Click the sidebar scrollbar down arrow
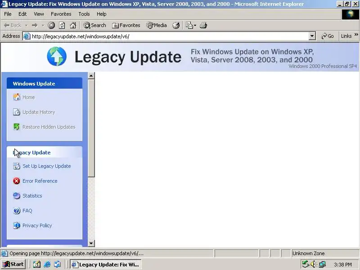 (x=91, y=243)
